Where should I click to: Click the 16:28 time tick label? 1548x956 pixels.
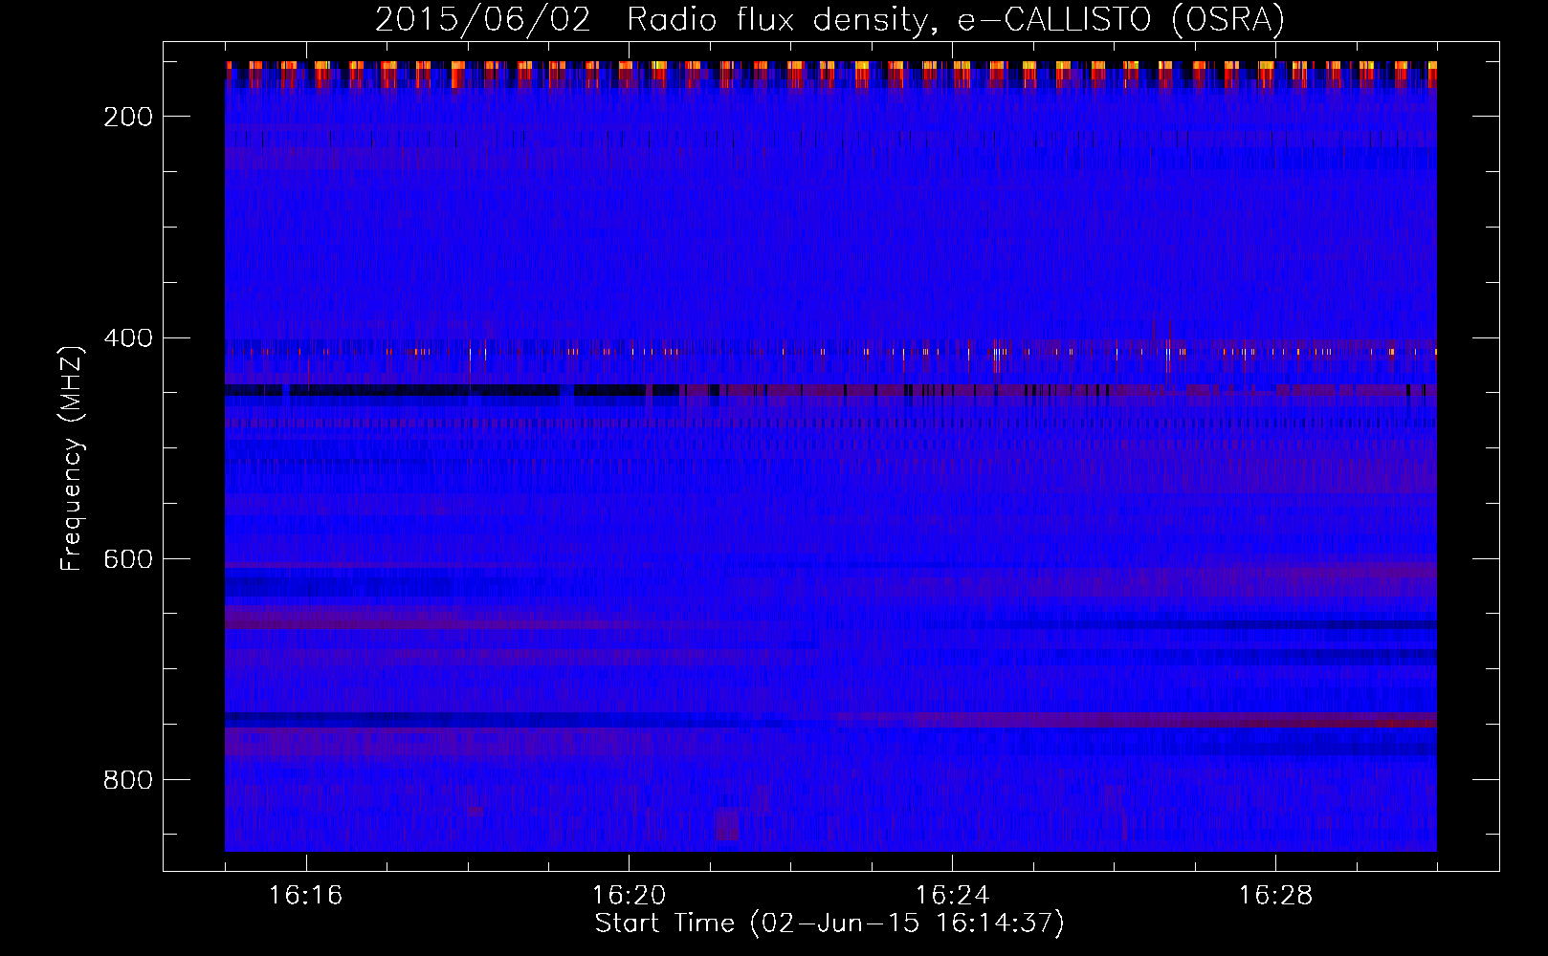point(1275,895)
